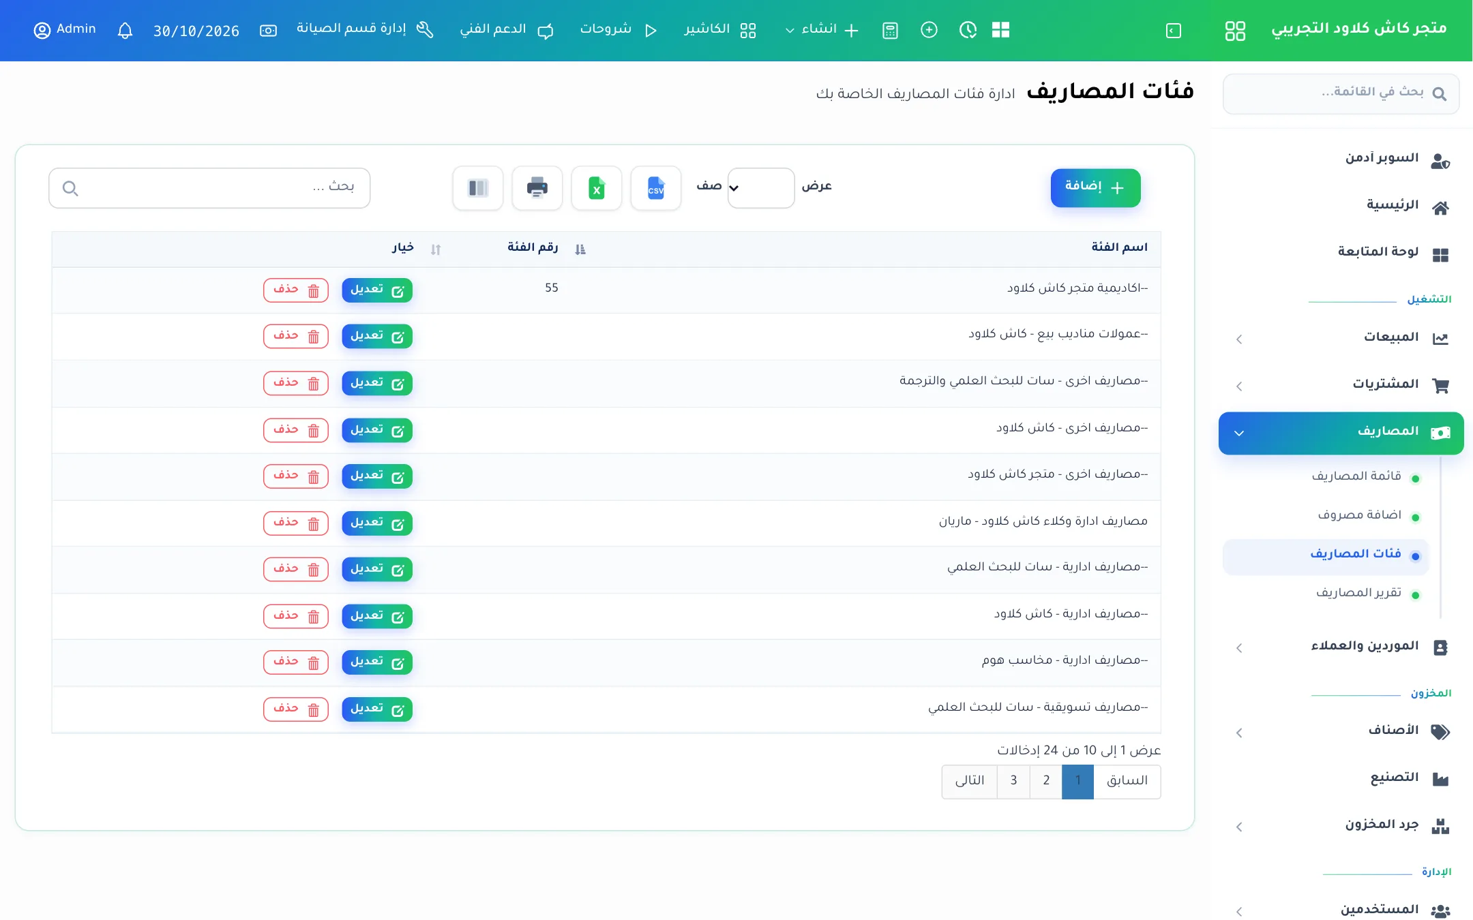The image size is (1473, 920).
Task: Open الدعم الفني support link
Action: click(506, 30)
